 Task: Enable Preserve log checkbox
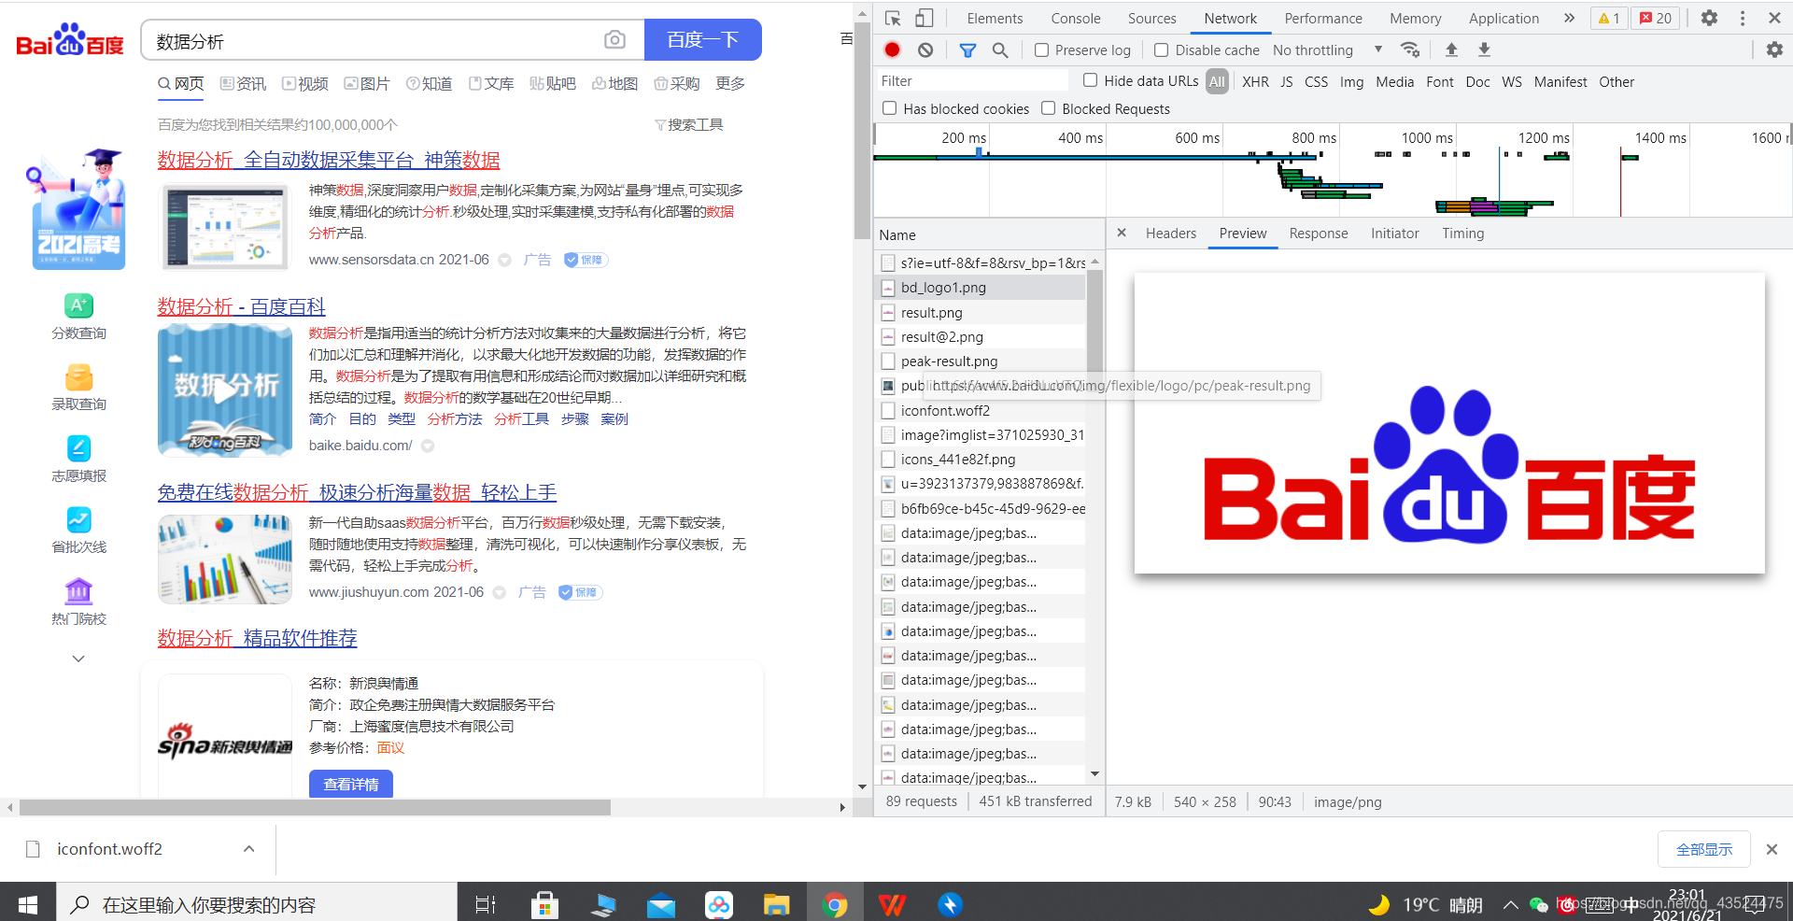[x=1042, y=50]
